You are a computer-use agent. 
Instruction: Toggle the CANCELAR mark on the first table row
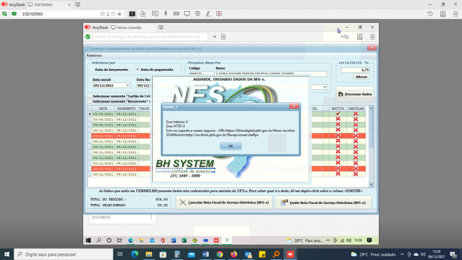[355, 114]
